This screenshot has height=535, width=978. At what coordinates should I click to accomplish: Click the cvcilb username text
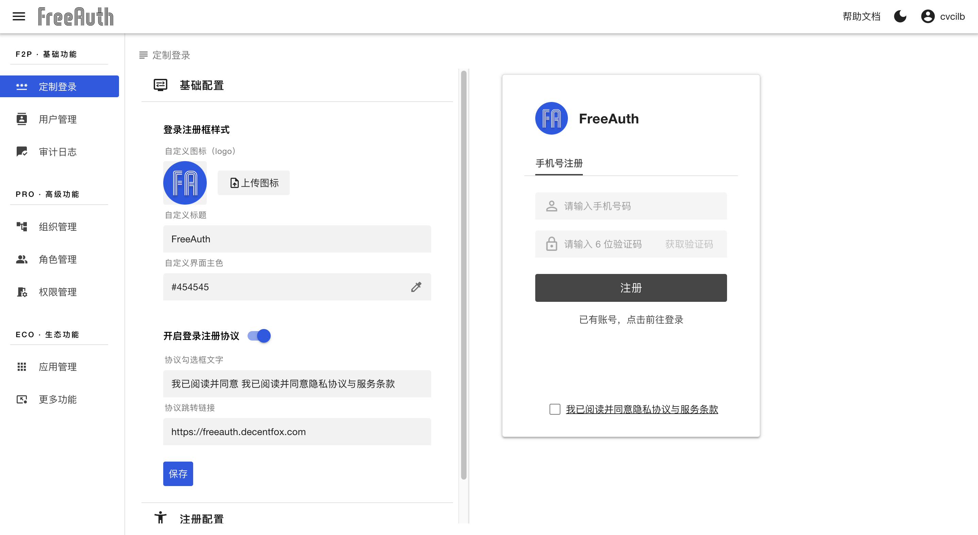click(952, 16)
